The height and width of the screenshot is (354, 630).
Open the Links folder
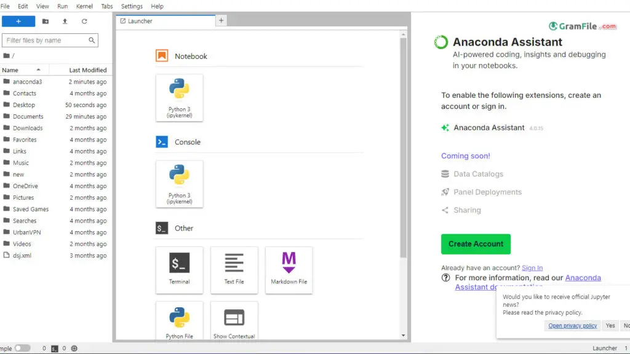tap(56, 151)
